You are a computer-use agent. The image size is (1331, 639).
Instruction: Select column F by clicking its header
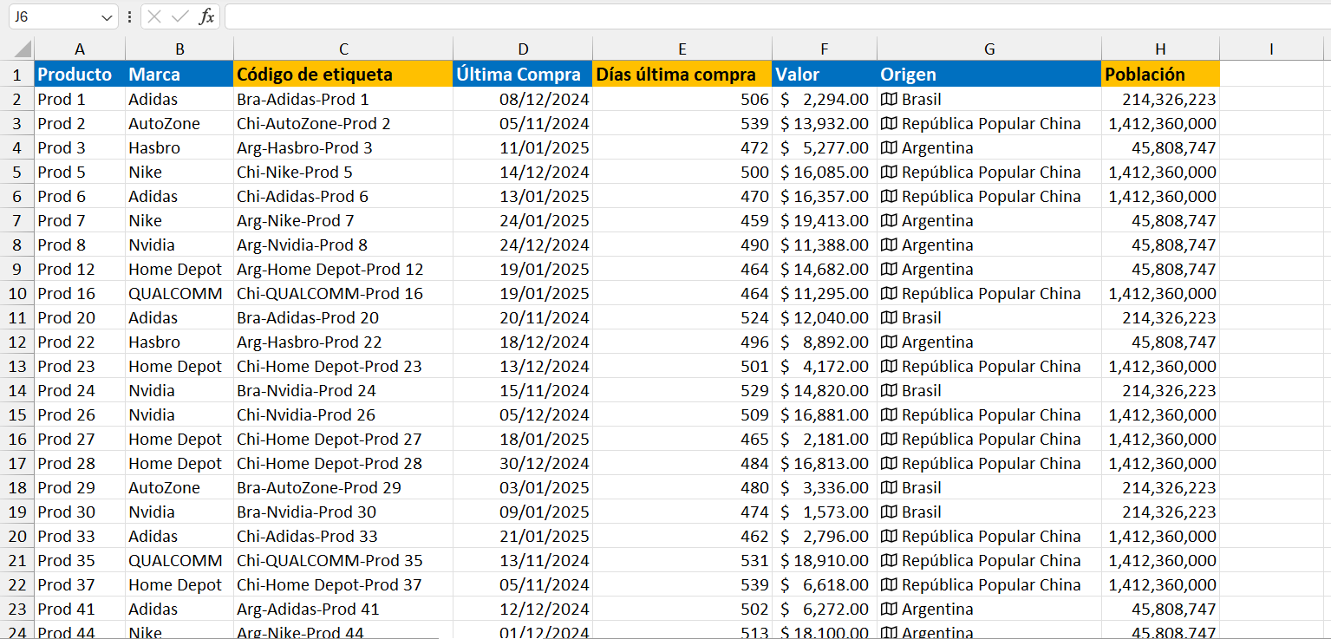[824, 49]
